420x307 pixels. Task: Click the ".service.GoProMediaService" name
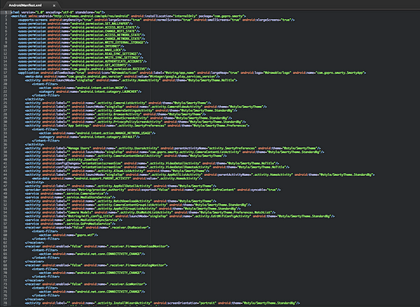pos(88,224)
